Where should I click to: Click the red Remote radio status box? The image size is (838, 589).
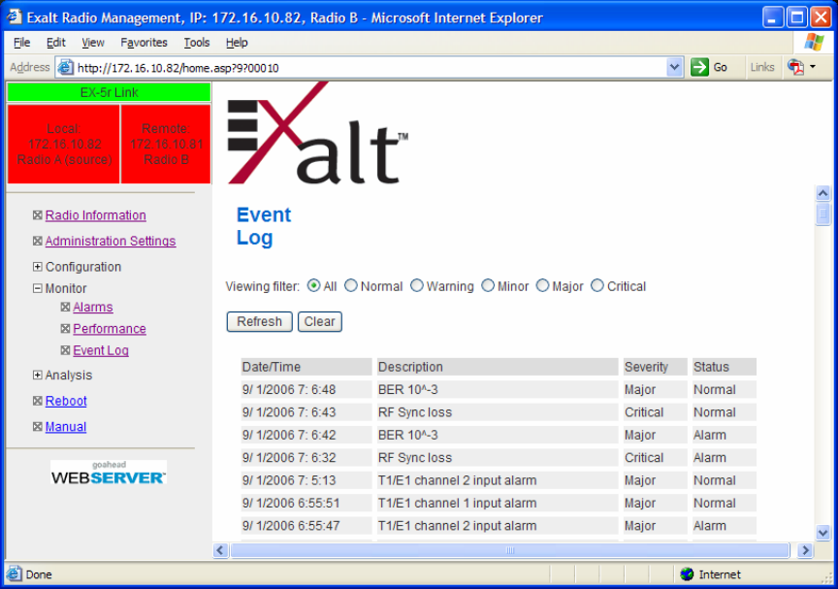pyautogui.click(x=166, y=144)
